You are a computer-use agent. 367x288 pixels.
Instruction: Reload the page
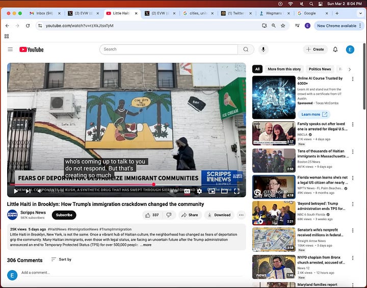coord(28,26)
